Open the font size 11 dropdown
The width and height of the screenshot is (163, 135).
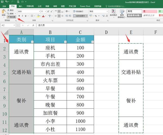pyautogui.click(x=45, y=11)
